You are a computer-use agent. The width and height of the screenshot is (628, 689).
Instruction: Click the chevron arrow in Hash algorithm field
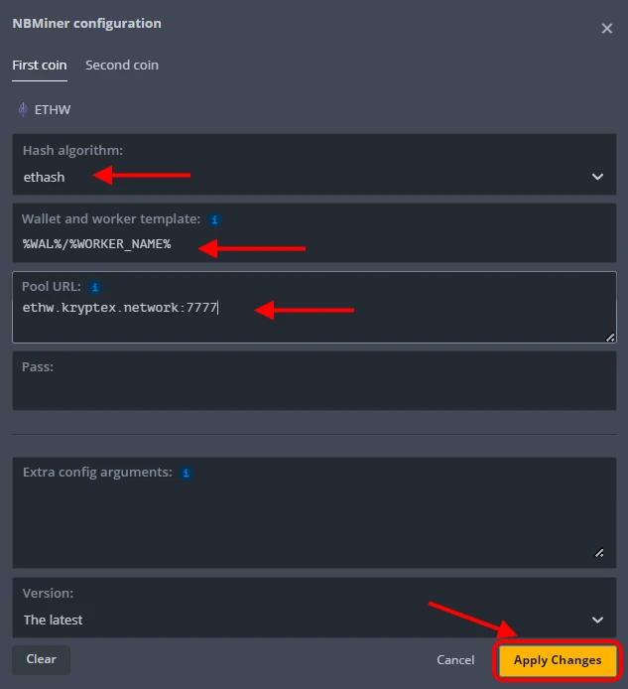pos(597,177)
